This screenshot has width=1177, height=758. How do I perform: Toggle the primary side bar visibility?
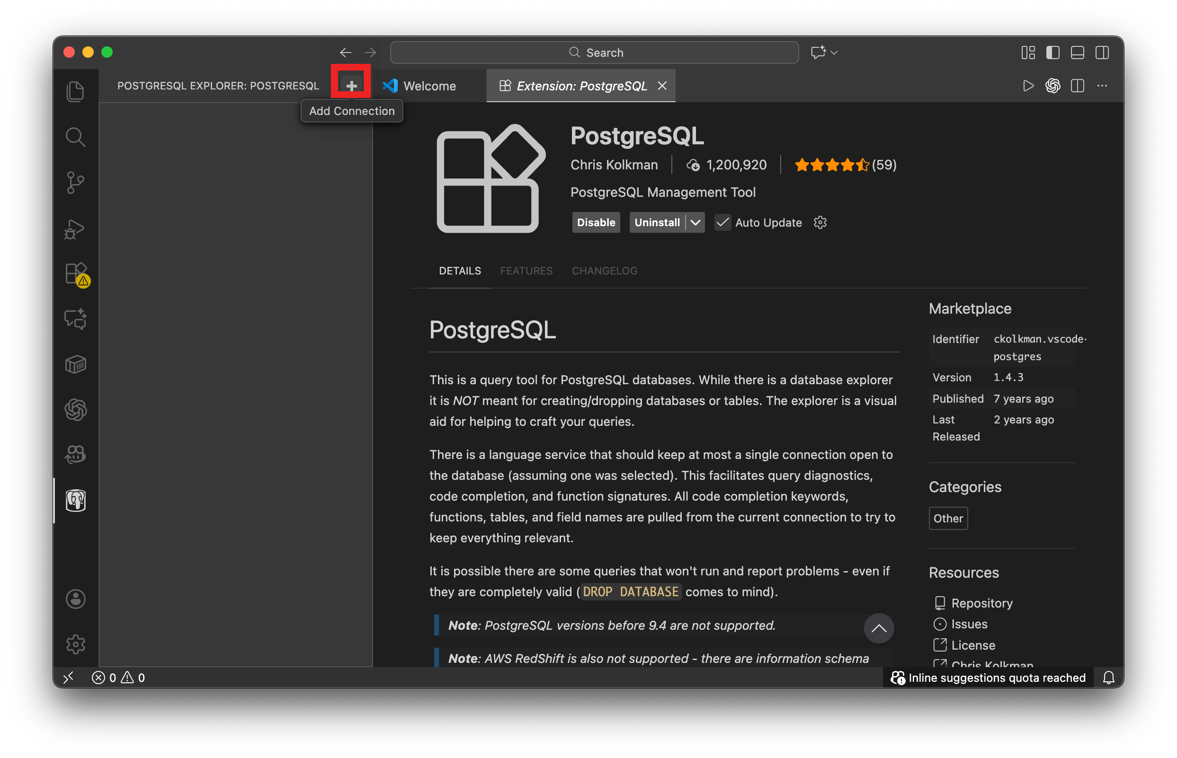[x=1052, y=53]
